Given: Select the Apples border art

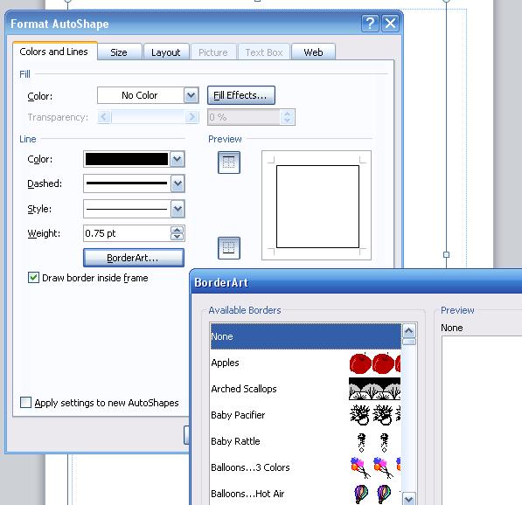Looking at the screenshot, I should [x=306, y=363].
